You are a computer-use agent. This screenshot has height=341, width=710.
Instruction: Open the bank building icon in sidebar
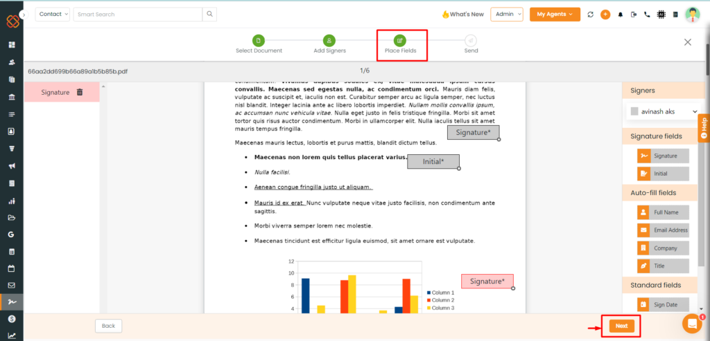(x=12, y=97)
